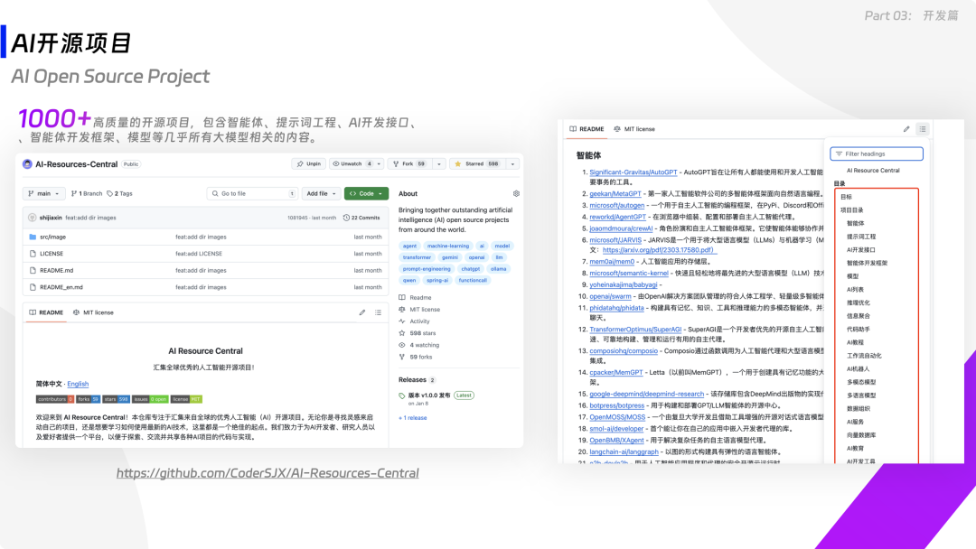Select 智能体 in the headings outline
Screen dimensions: 976x549
(855, 223)
